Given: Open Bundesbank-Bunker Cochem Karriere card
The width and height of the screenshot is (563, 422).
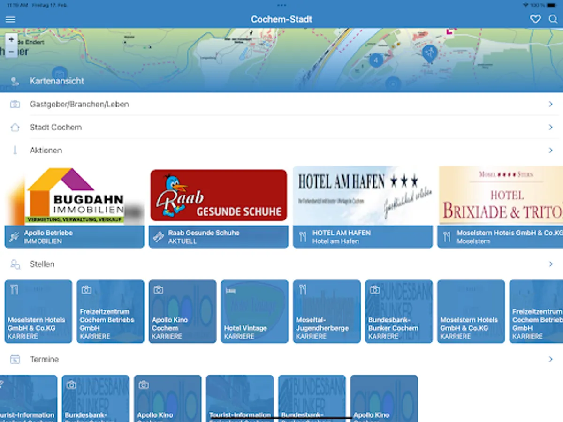Looking at the screenshot, I should [x=399, y=311].
